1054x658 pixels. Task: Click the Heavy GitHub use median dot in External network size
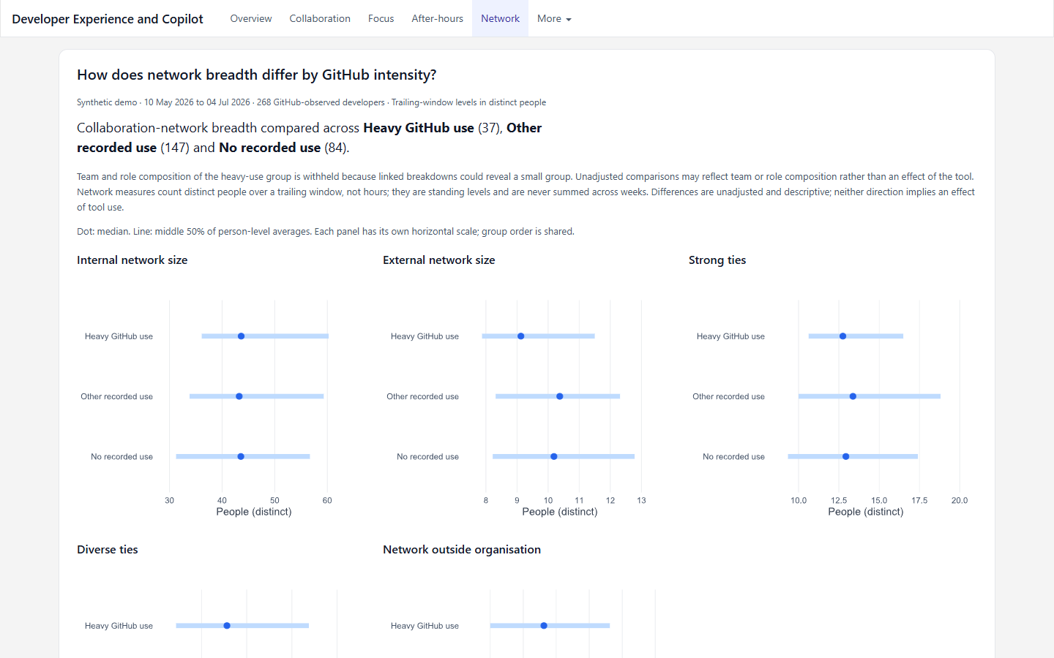(520, 336)
